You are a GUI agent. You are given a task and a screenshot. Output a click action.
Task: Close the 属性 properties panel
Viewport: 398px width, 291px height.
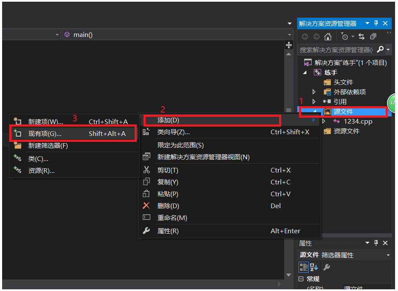385,243
